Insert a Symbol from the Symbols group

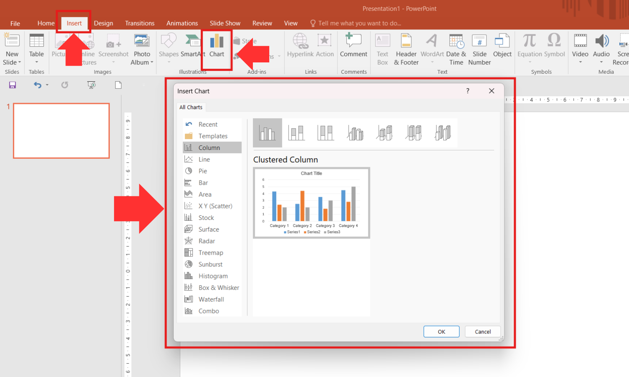tap(554, 46)
